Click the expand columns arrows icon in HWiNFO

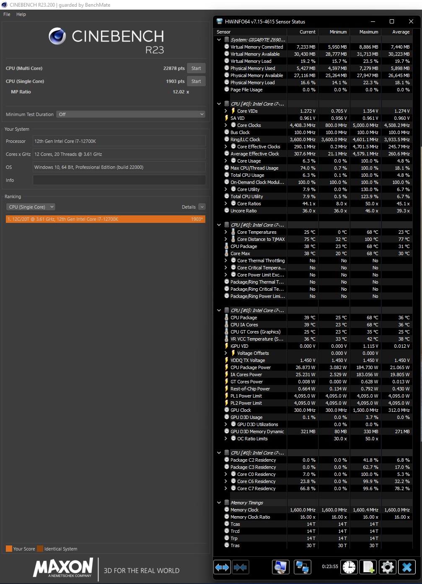click(x=222, y=567)
